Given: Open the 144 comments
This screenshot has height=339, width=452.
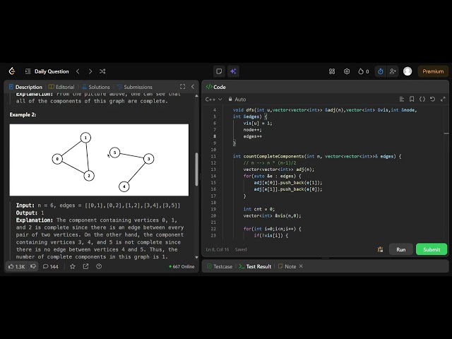Looking at the screenshot, I should tap(50, 267).
